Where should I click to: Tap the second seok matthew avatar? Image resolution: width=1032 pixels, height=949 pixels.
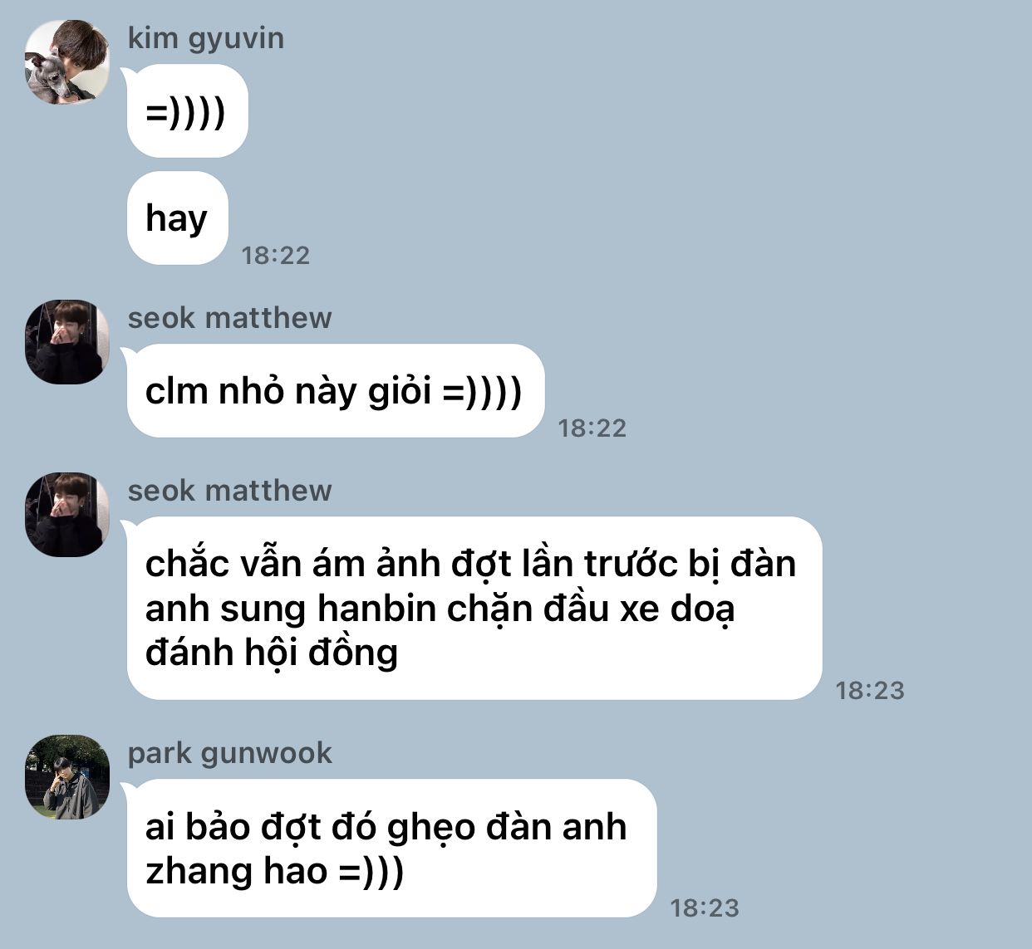click(67, 515)
